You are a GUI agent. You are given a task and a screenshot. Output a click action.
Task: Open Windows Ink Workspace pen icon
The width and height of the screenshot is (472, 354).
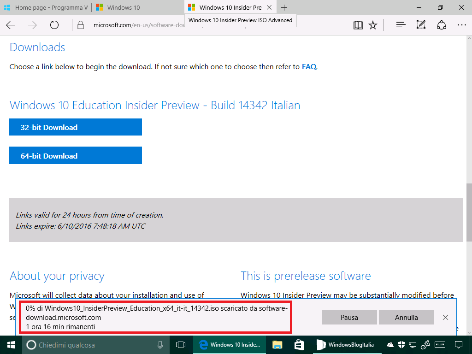(x=425, y=345)
